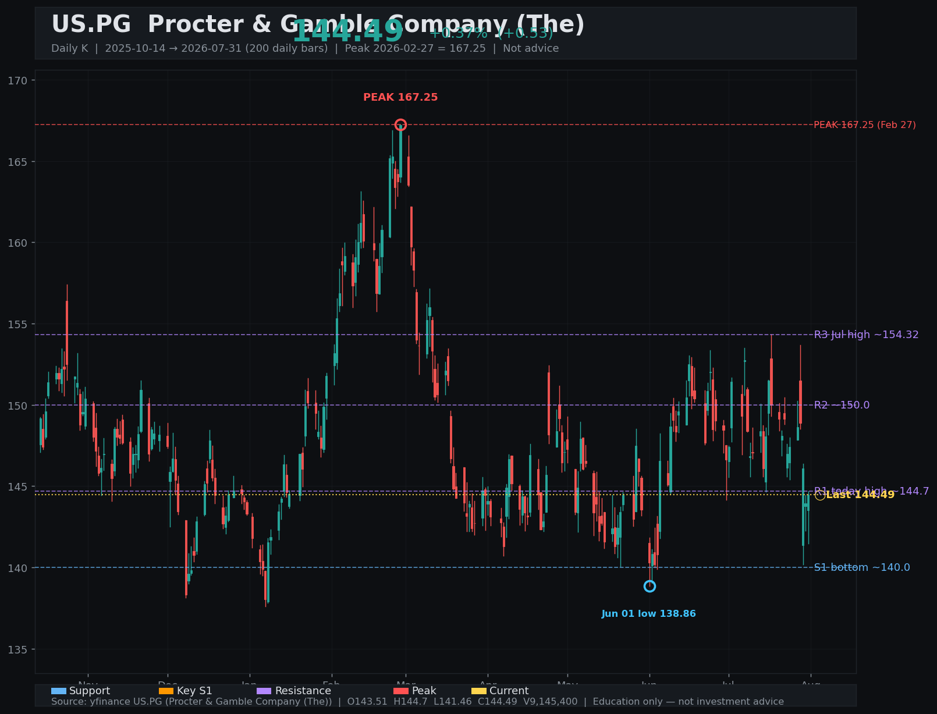Click the orange Key S1 legend swatch
Image resolution: width=937 pixels, height=714 pixels.
click(x=166, y=691)
